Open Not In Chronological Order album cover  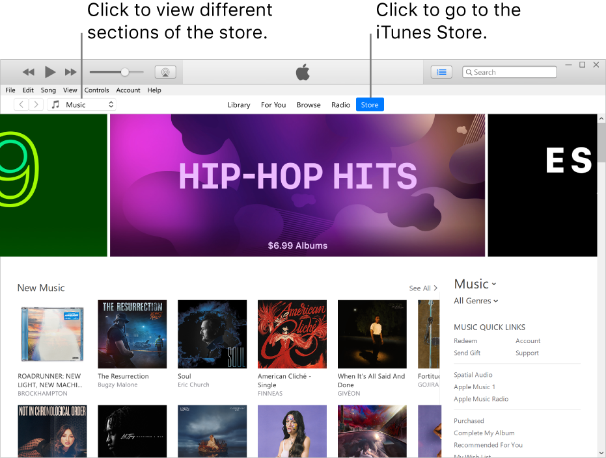point(52,431)
